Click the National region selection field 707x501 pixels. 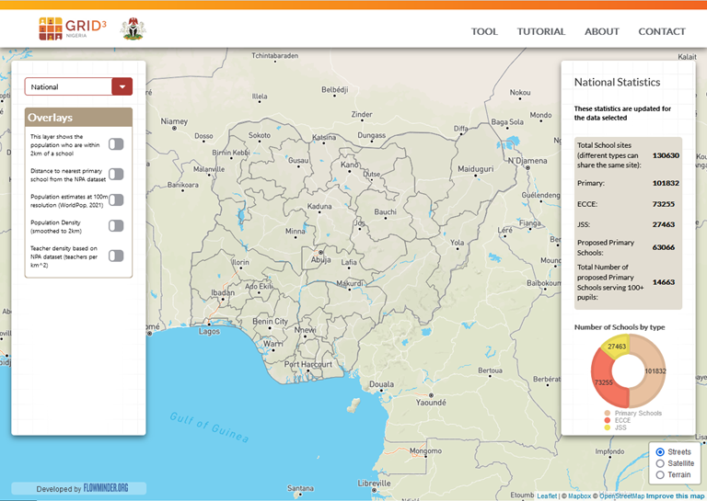point(68,86)
